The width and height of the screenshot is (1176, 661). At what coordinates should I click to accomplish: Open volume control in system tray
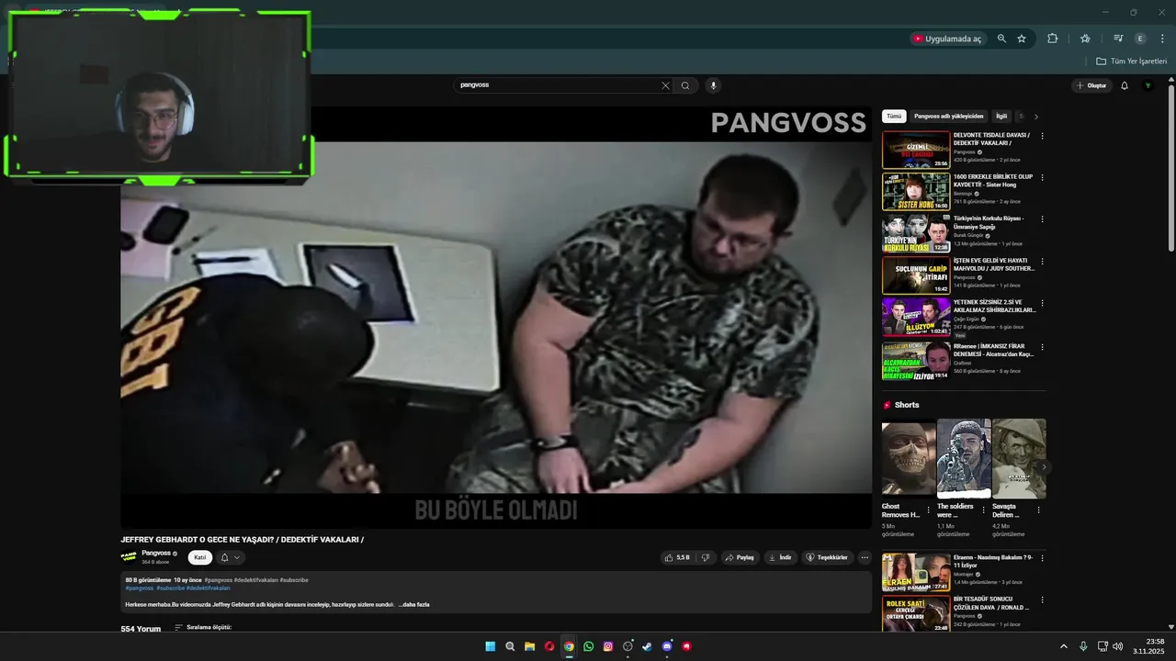1118,646
